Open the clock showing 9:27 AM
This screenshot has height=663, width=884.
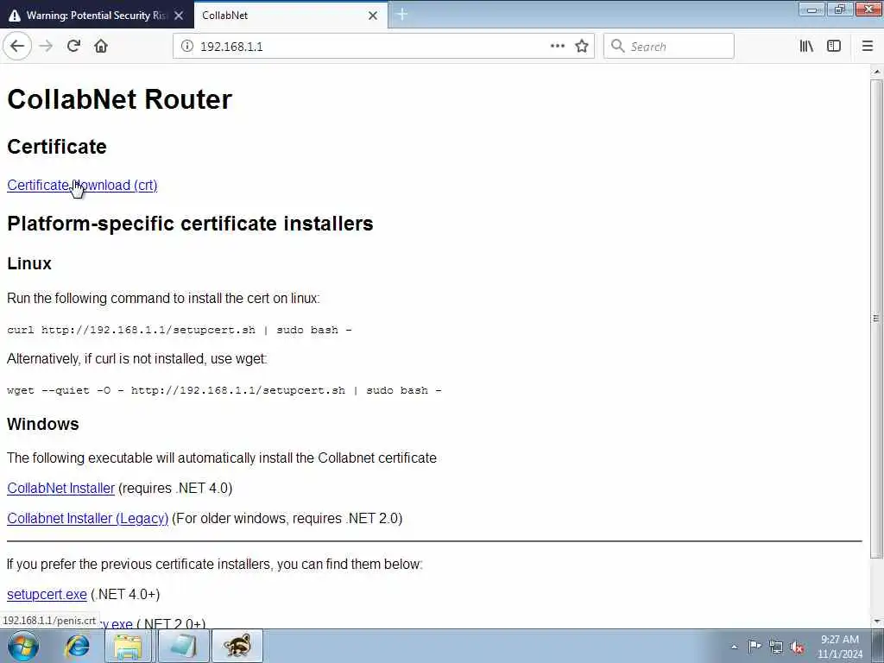[x=840, y=647]
